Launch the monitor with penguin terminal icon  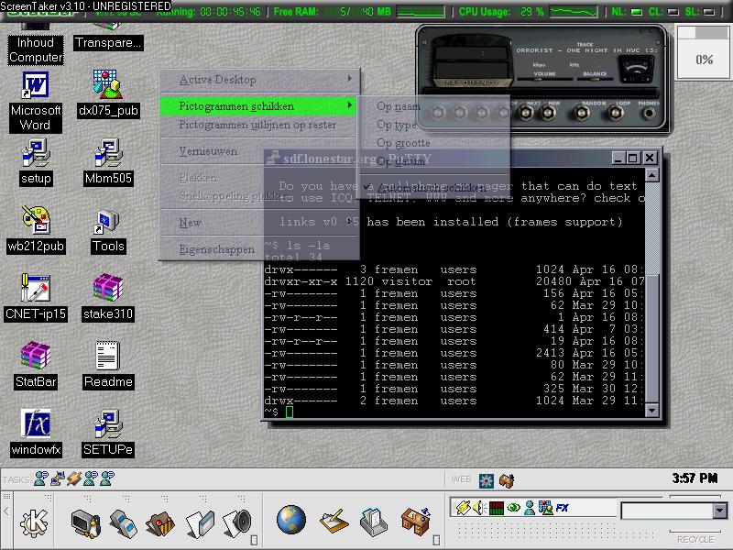pos(86,522)
